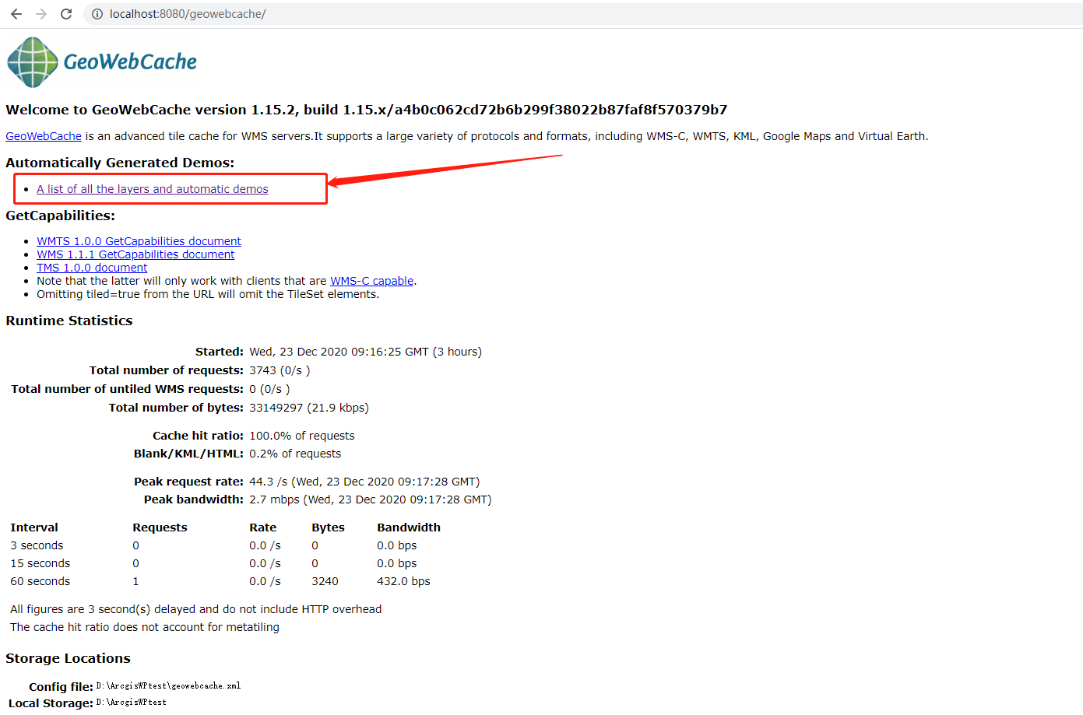Select cache hit ratio 100.0% of requests
Screen dimensions: 1083x715
[302, 436]
